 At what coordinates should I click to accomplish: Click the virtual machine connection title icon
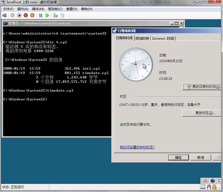point(3,2)
